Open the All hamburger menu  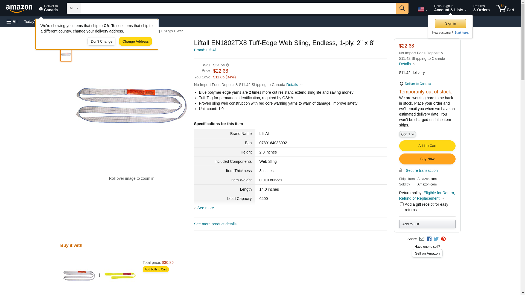[x=12, y=22]
